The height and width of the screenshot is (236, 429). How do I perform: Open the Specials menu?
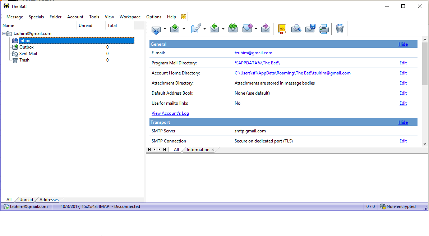(36, 17)
